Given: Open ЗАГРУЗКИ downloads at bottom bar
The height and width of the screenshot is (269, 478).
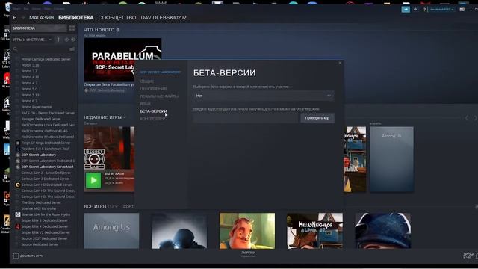Looking at the screenshot, I should tap(249, 254).
